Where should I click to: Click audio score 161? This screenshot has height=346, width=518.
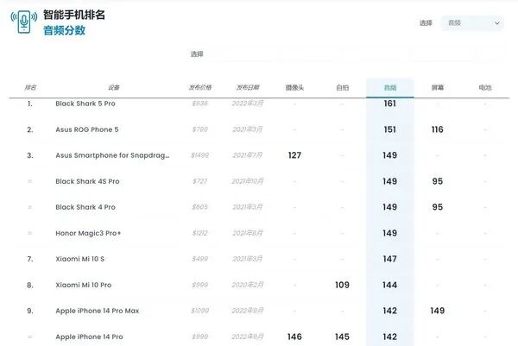[x=390, y=104]
